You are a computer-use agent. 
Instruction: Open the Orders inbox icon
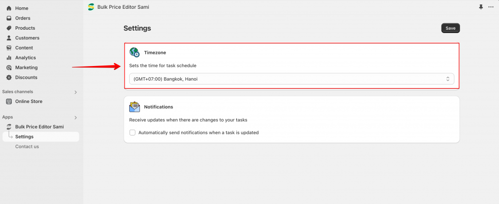[9, 18]
